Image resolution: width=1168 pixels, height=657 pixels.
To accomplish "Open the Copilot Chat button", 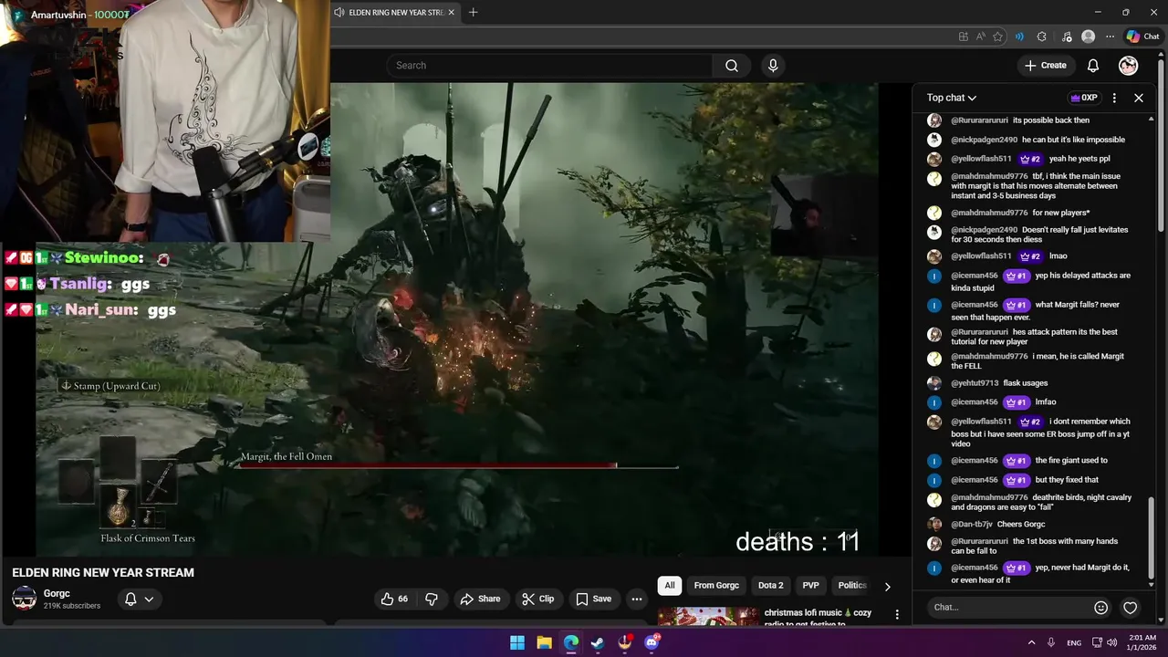I will click(x=1142, y=36).
